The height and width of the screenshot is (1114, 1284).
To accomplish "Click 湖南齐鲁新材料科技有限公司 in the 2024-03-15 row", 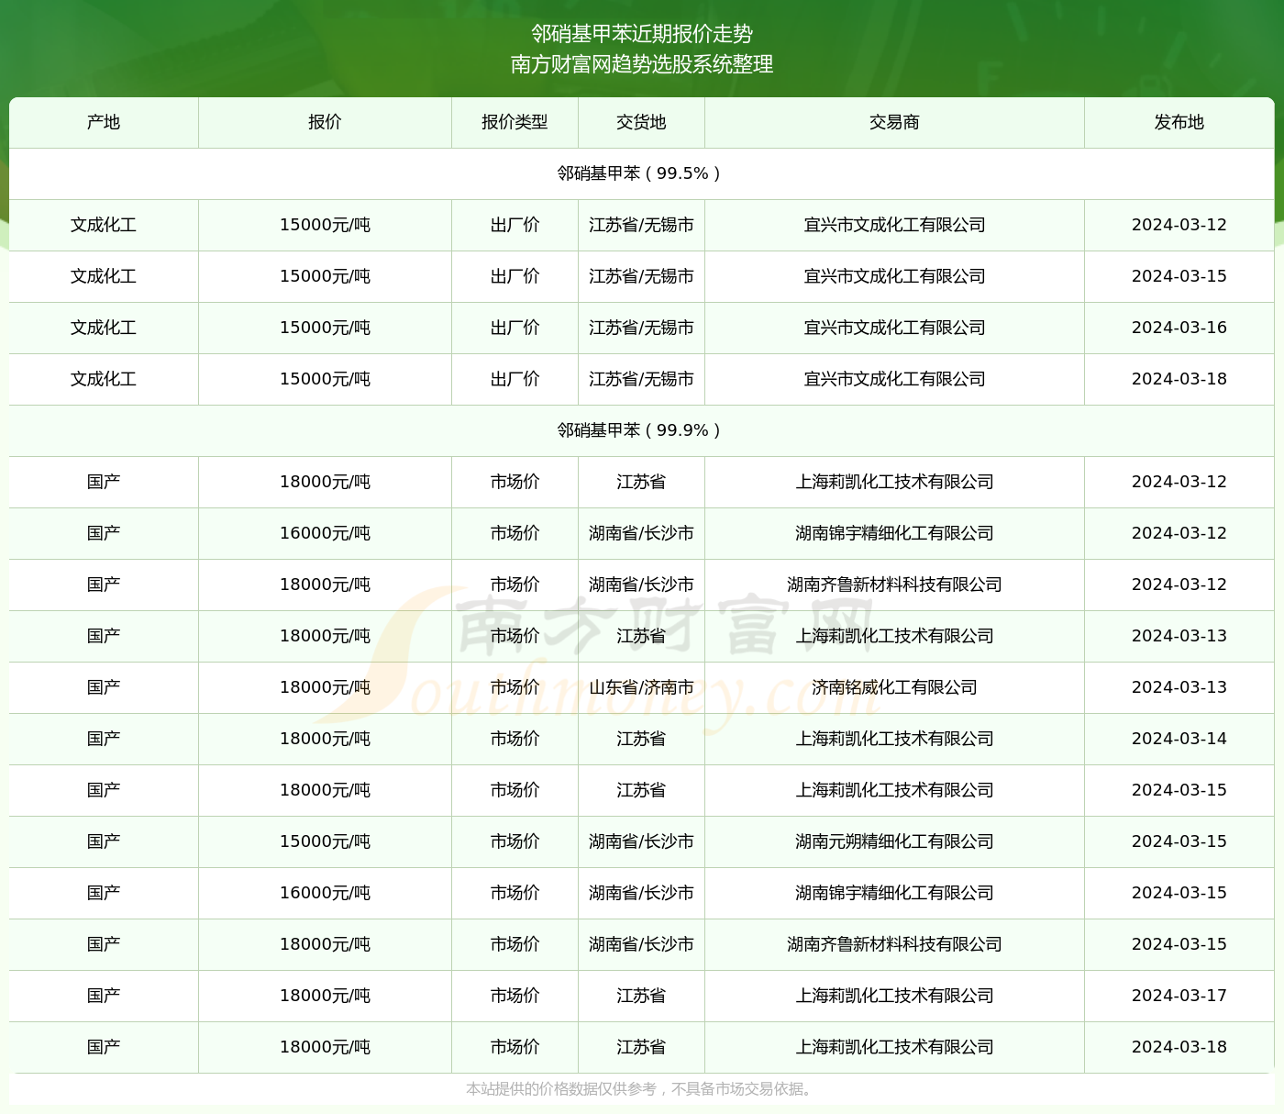I will coord(894,944).
